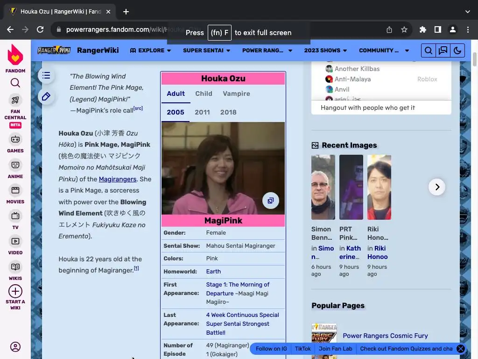Click the share page icon in address bar
This screenshot has width=478, height=359.
(x=389, y=29)
